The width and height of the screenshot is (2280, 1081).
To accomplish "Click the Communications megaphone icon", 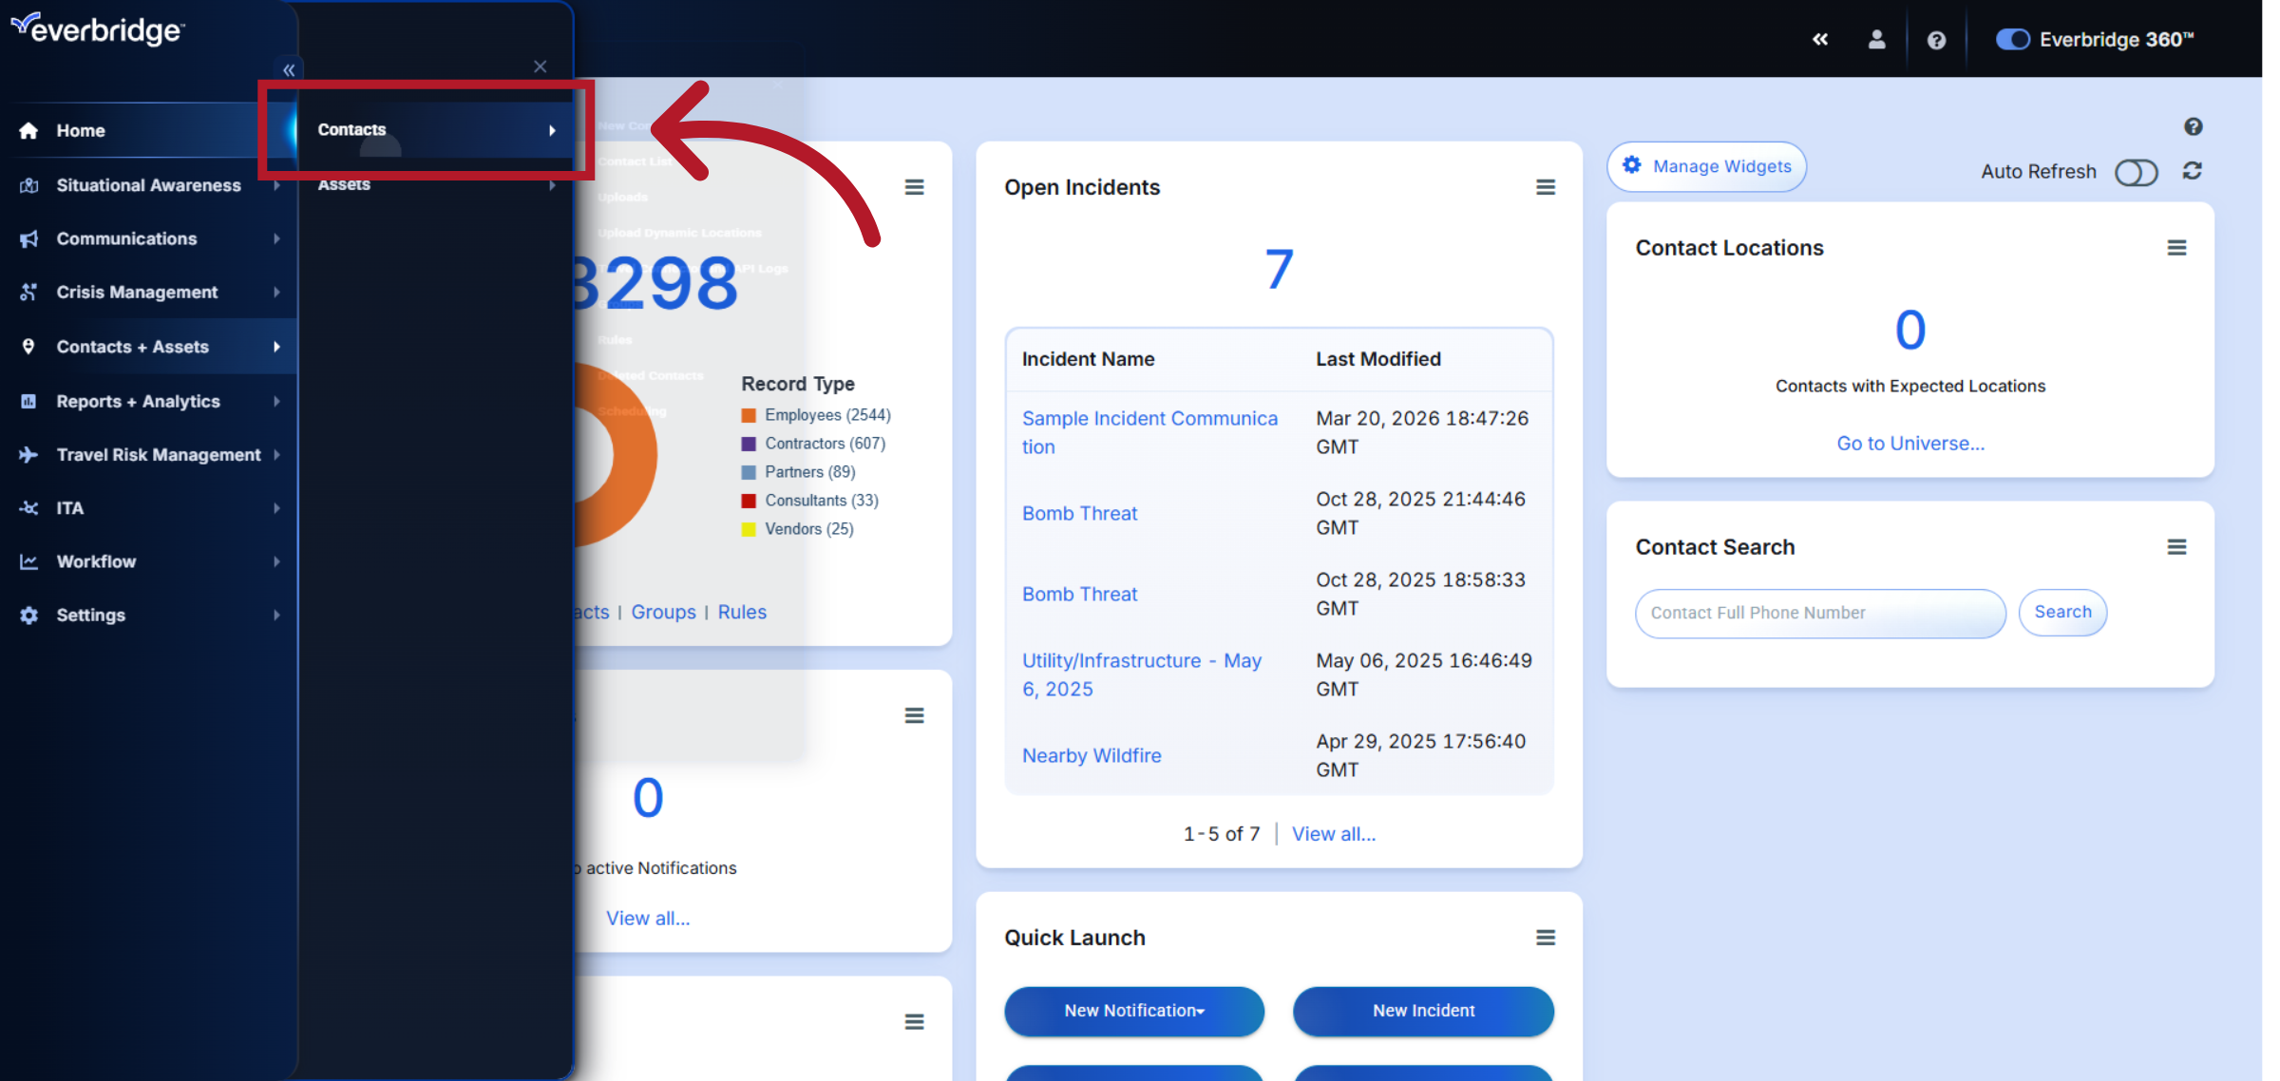I will 28,238.
